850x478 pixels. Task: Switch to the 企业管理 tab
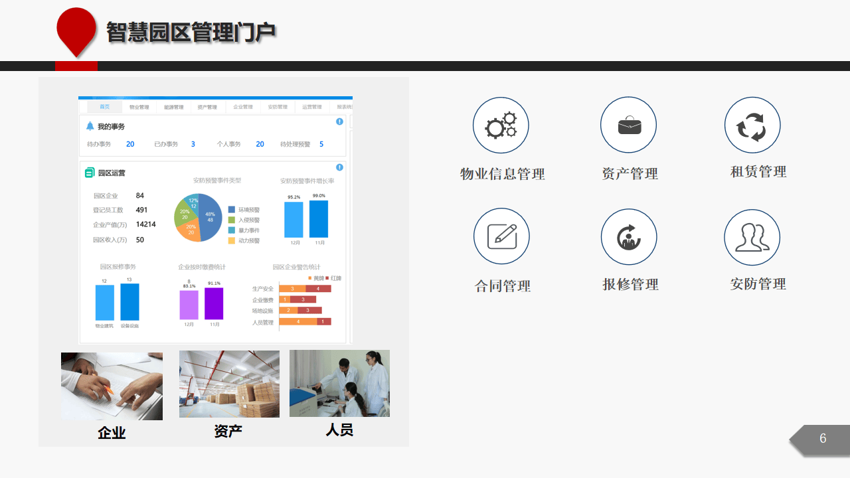(x=243, y=107)
